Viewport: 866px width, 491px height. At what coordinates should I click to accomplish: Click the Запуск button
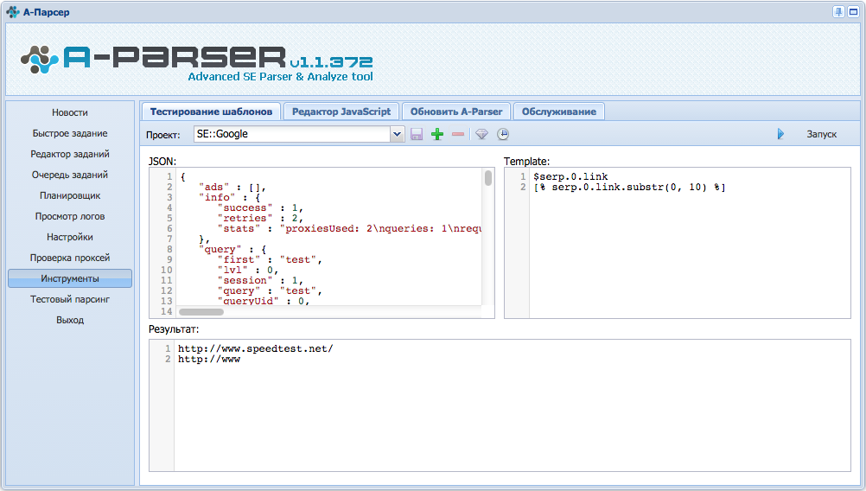click(821, 134)
